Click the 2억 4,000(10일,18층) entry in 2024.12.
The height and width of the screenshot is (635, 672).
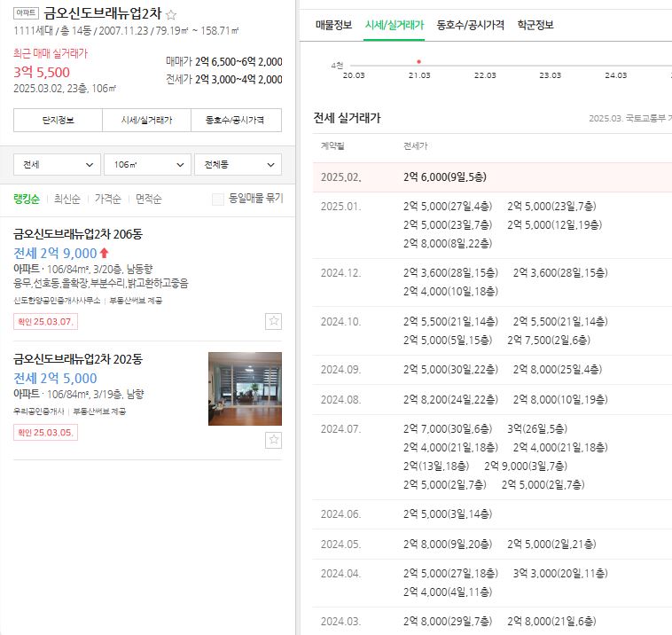click(450, 292)
